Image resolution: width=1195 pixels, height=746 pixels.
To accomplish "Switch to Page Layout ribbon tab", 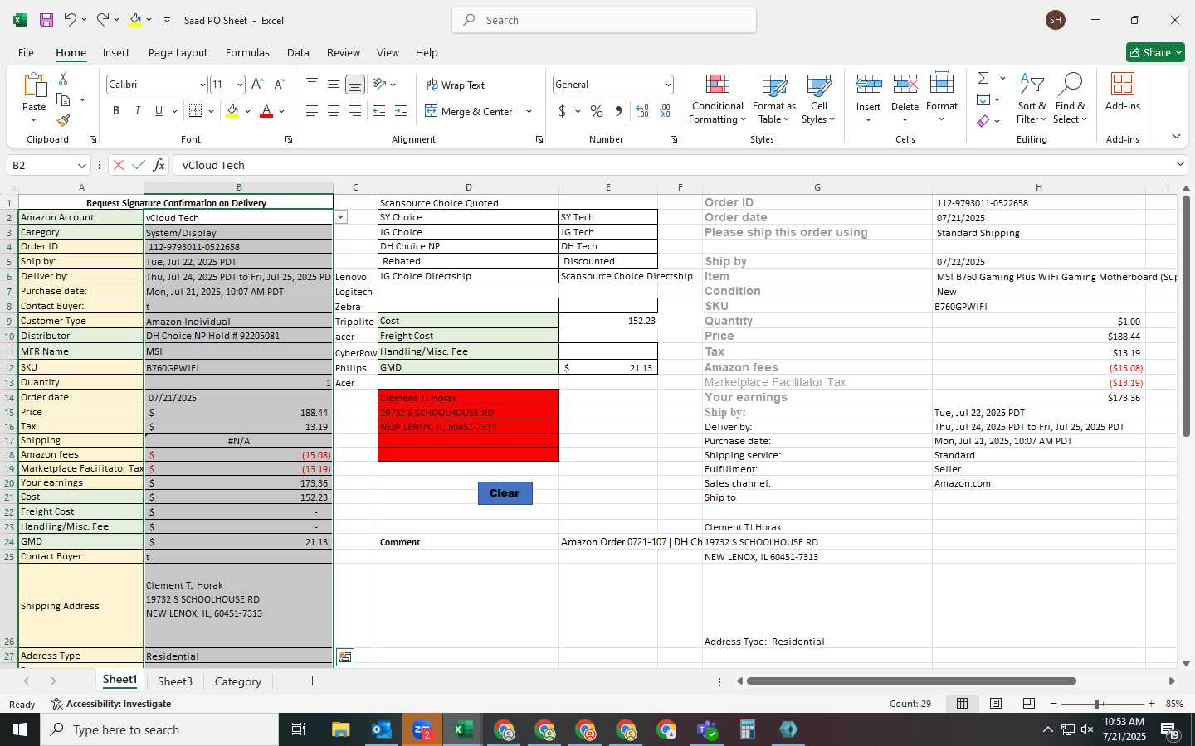I will [x=178, y=52].
